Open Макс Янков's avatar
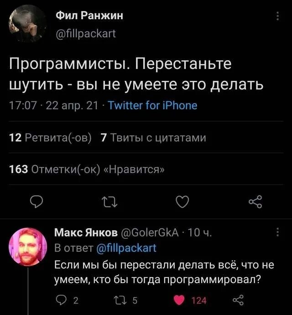Screen dimensions: 292x315 click(28, 247)
